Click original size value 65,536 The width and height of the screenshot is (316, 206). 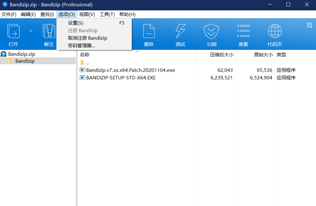pyautogui.click(x=264, y=70)
